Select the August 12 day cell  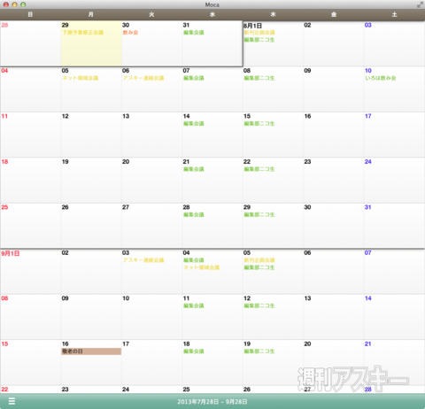[x=91, y=135]
